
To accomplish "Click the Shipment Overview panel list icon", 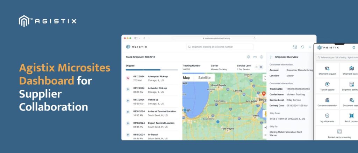I will coord(271,57).
